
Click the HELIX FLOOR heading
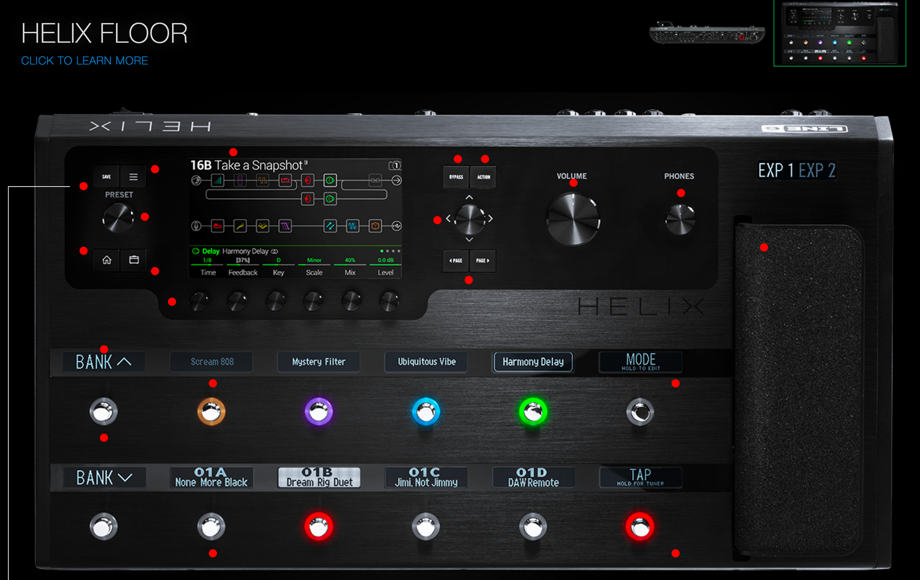coord(104,33)
